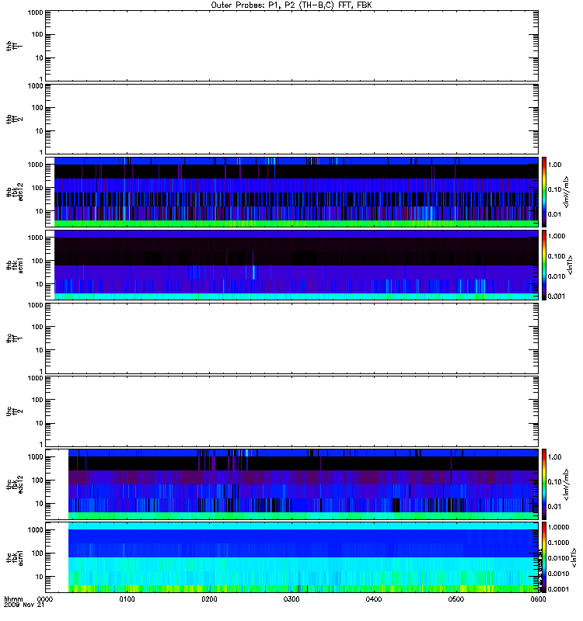Click the '0100' time axis label
Viewport: 583px width, 621px height.
tap(127, 599)
